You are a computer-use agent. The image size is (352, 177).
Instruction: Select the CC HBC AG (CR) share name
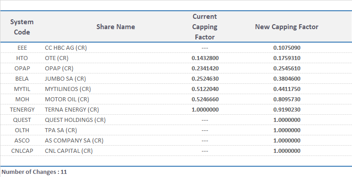pos(66,47)
